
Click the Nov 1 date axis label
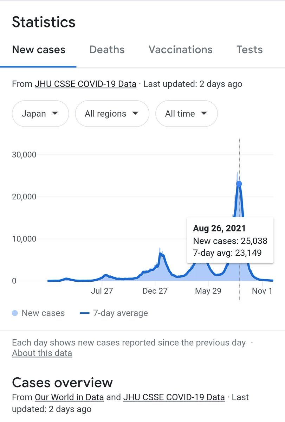262,291
